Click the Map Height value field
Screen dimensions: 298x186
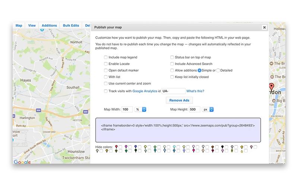[x=194, y=109]
